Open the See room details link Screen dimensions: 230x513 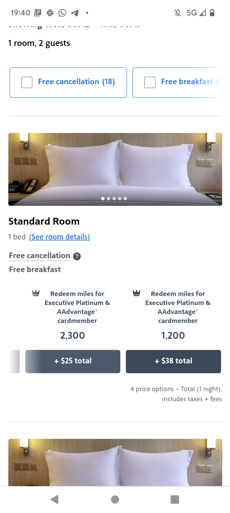59,237
